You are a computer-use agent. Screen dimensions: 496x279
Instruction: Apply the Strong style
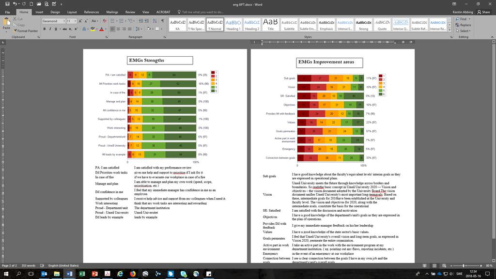click(363, 25)
